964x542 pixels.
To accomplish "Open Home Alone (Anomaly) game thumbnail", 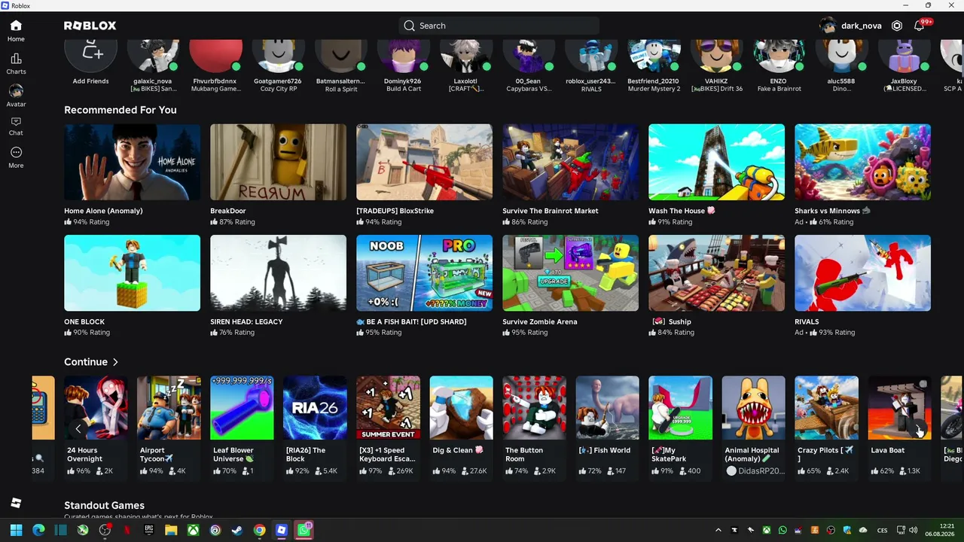I will [133, 163].
